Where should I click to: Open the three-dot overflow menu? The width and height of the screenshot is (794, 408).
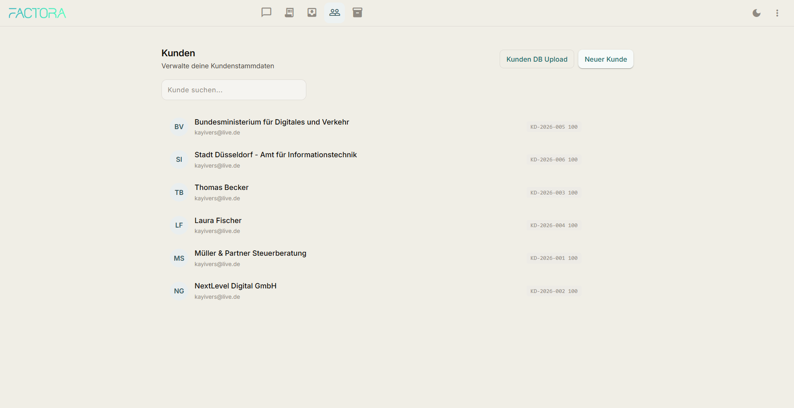point(777,13)
